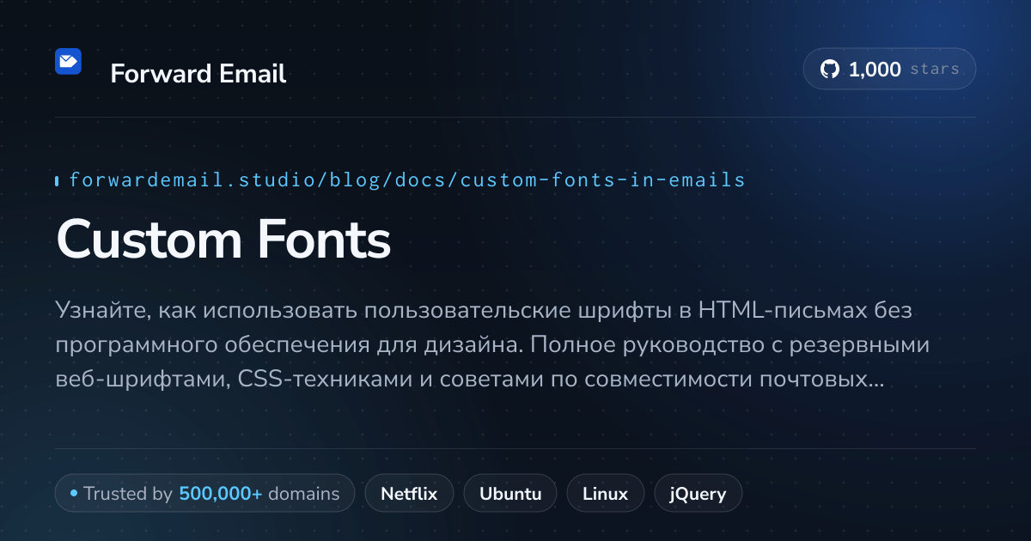Image resolution: width=1031 pixels, height=541 pixels.
Task: Click the 500,000+ highlighted number
Action: 221,494
